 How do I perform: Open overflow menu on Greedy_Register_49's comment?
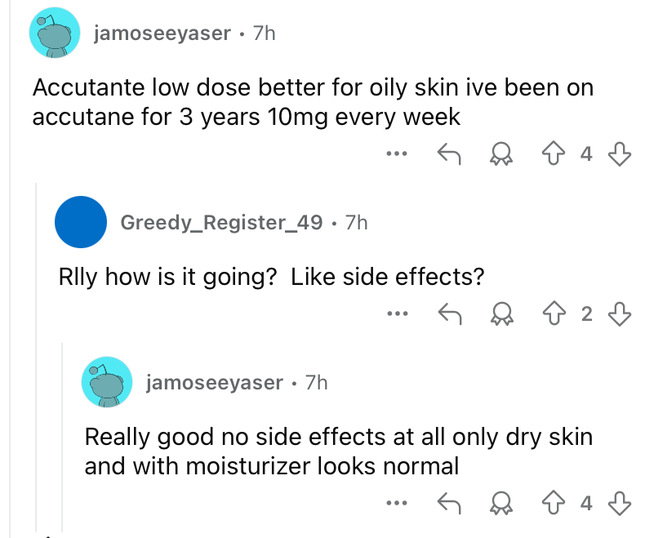[398, 313]
